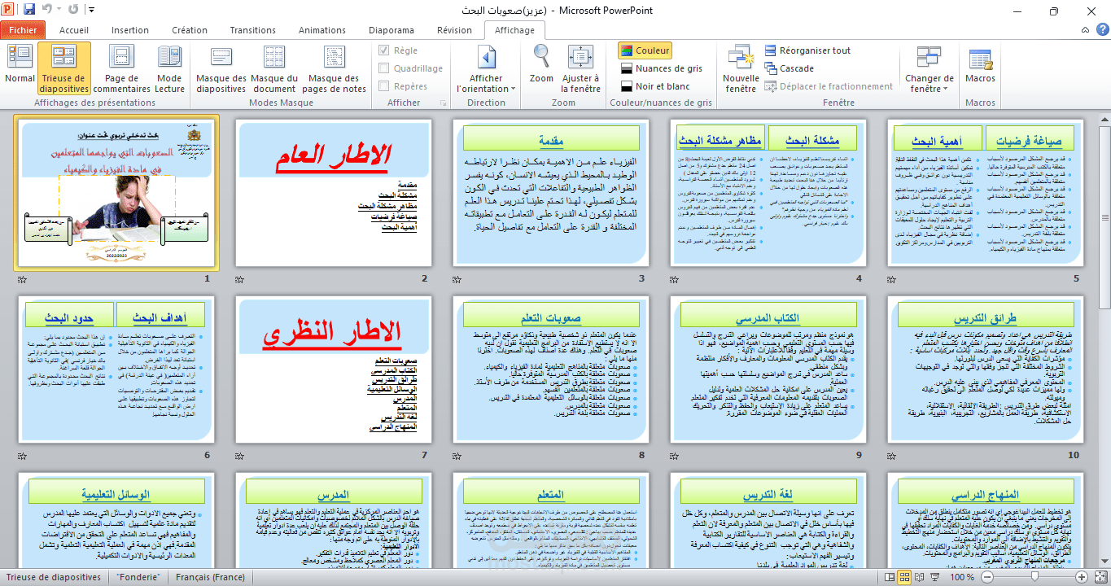
Task: Click the zoom slider handle
Action: 1034,577
